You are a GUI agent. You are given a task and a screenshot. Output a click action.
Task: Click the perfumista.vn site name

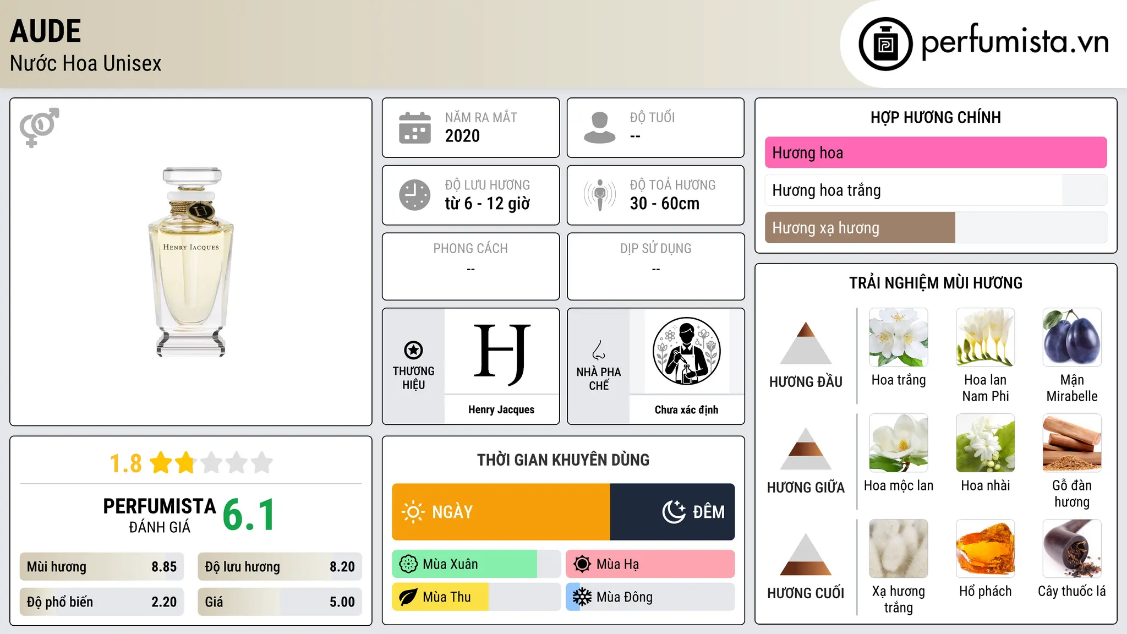pos(1015,42)
